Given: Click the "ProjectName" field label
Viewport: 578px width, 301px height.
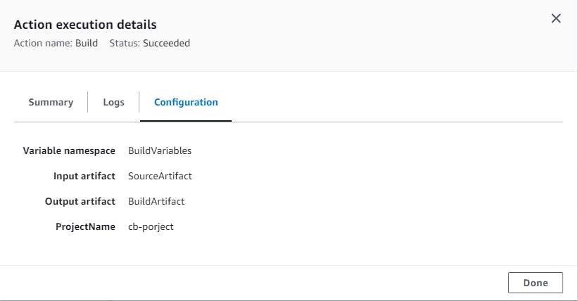Looking at the screenshot, I should 85,226.
